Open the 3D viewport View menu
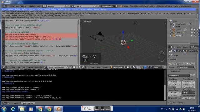Viewport: 200px width, 112px height. click(92, 67)
